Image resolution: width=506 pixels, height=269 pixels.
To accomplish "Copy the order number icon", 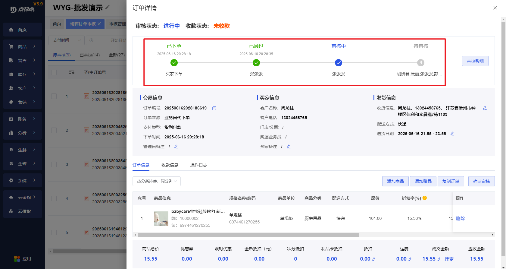I will click(214, 108).
